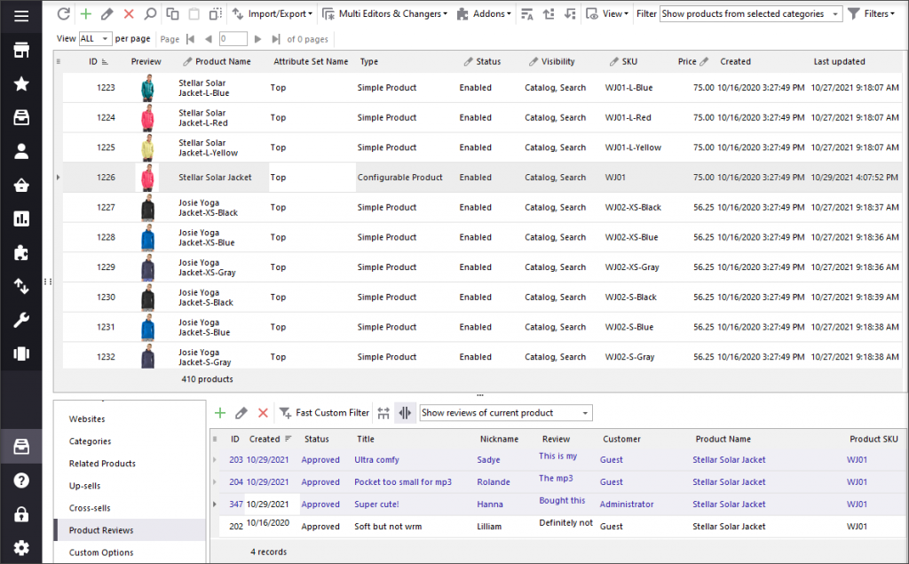Expand review row 203 Ultra comfy

215,460
